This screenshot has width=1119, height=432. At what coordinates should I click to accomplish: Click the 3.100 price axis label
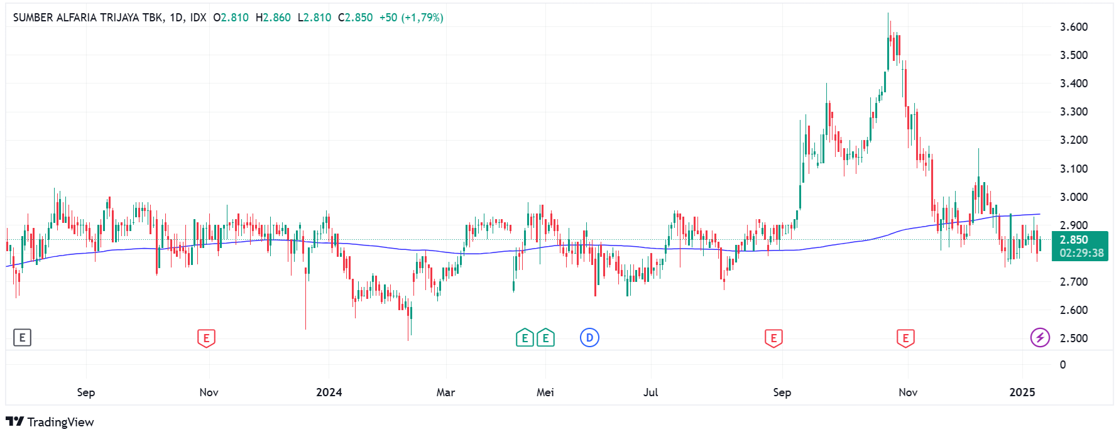tap(1074, 169)
